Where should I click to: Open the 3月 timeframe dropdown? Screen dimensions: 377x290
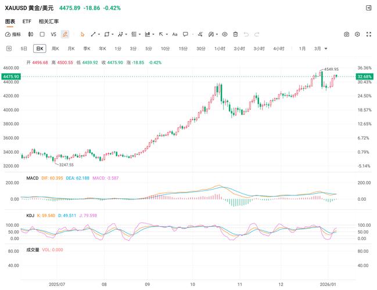coord(321,48)
